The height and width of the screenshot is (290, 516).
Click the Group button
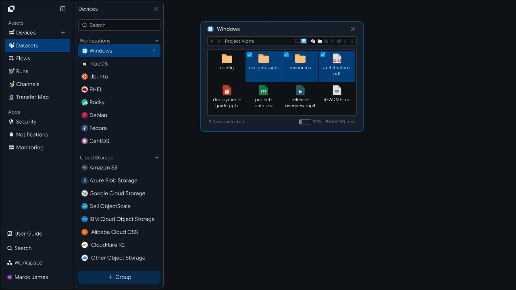[x=119, y=277]
